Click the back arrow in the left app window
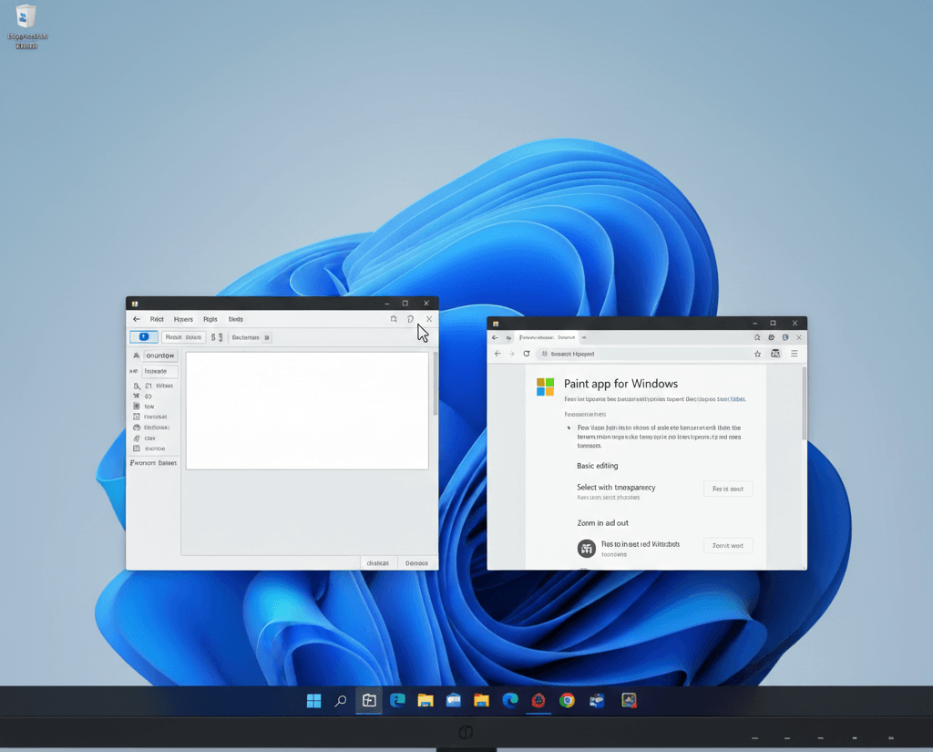This screenshot has width=933, height=752. tap(137, 319)
